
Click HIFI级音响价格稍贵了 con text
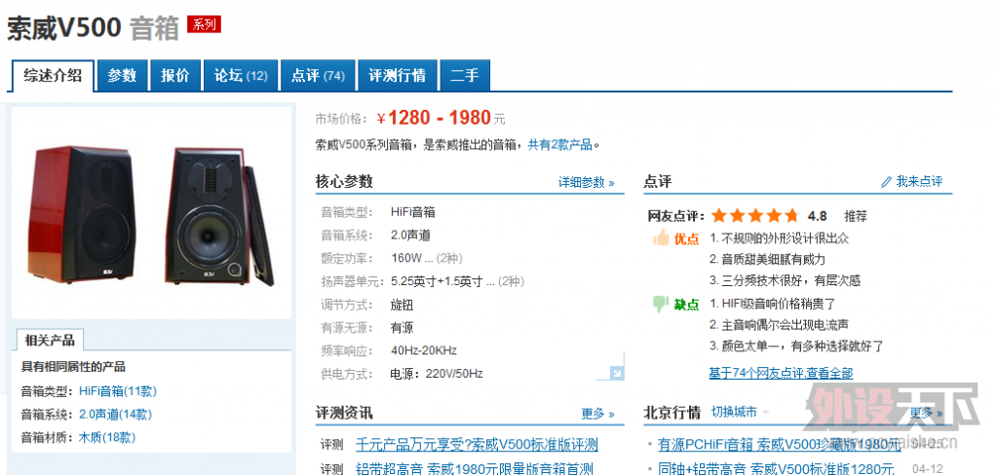[x=779, y=304]
